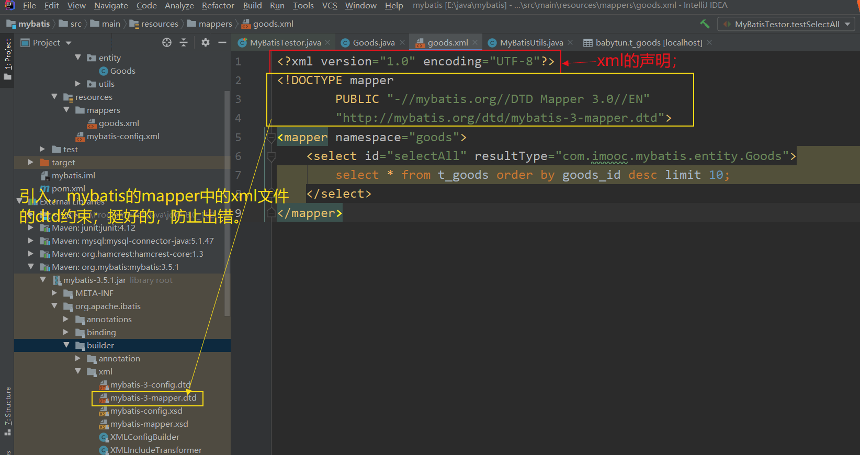Click the src breadcrumb
This screenshot has height=455, width=860.
point(70,24)
